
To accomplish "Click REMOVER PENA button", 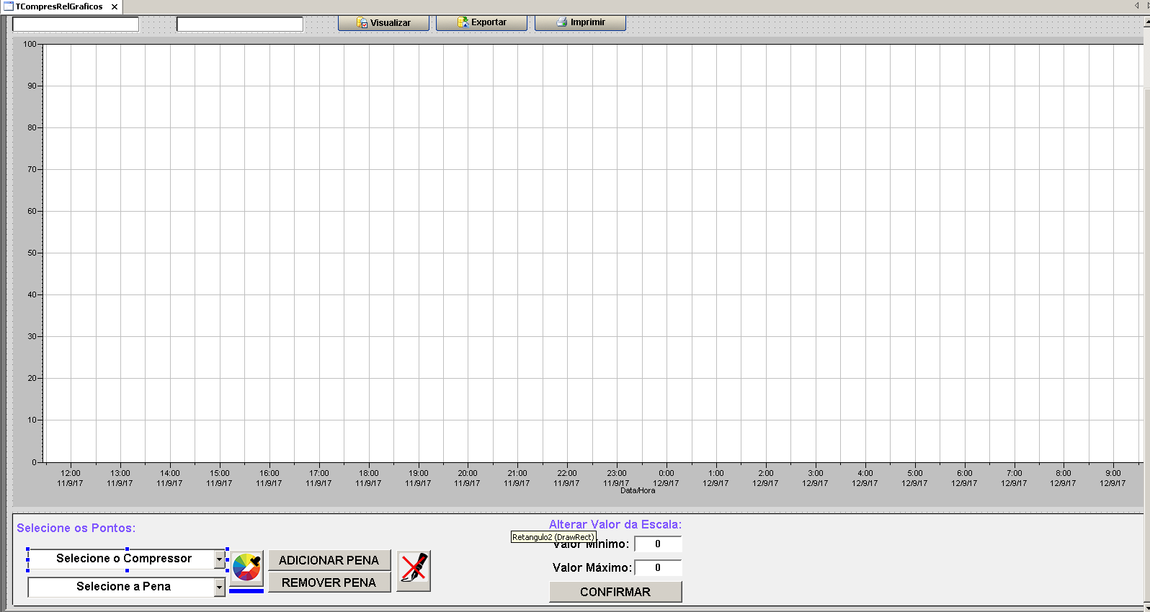I will tap(329, 582).
